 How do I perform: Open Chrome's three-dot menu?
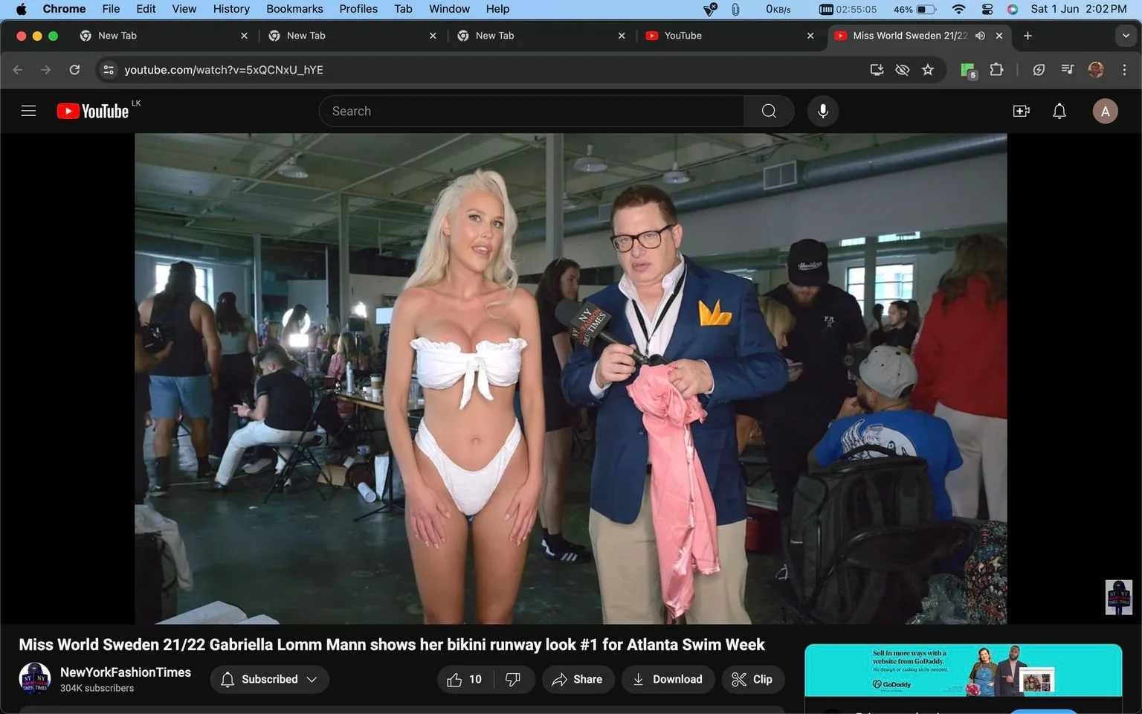(1125, 69)
